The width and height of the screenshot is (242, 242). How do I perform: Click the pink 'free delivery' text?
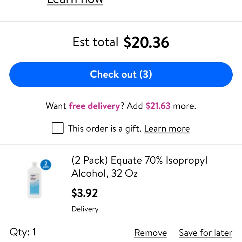pos(94,106)
